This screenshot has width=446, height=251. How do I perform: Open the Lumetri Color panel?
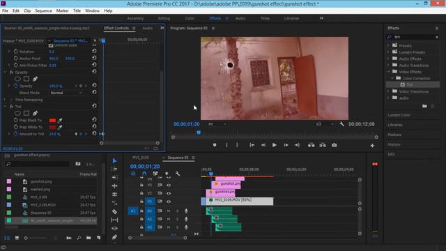coord(399,115)
